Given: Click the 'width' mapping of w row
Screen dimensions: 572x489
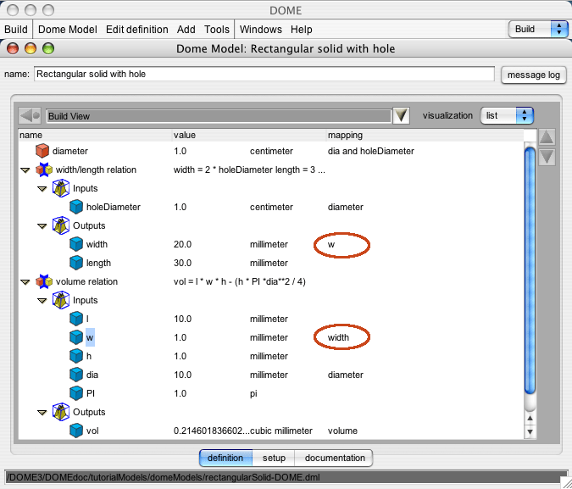Looking at the screenshot, I should pos(338,337).
